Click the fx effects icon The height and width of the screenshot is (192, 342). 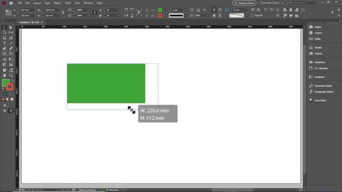[205, 10]
